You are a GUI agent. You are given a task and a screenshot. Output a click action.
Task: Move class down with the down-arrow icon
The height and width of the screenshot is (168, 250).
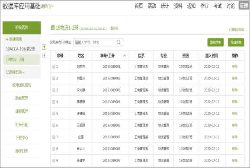[x=44, y=55]
